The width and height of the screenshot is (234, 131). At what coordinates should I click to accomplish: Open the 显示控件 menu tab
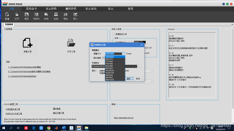pyautogui.click(x=51, y=9)
